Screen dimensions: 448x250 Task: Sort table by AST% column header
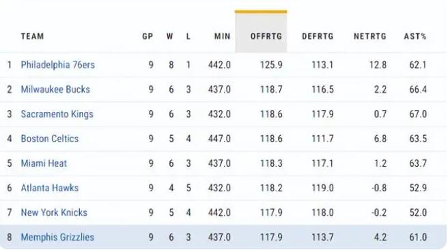click(415, 36)
